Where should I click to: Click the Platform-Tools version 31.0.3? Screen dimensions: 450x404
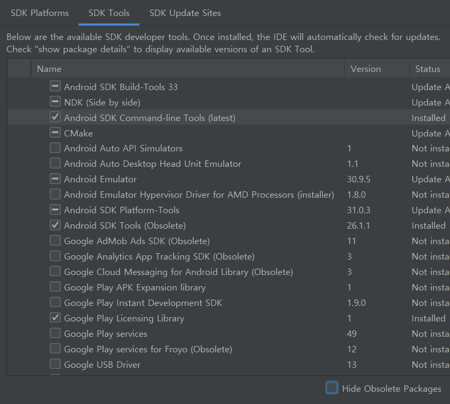pos(359,211)
